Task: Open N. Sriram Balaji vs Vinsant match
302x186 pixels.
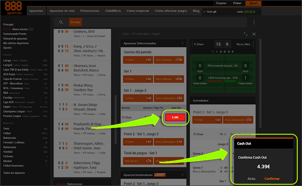Action: click(82, 109)
